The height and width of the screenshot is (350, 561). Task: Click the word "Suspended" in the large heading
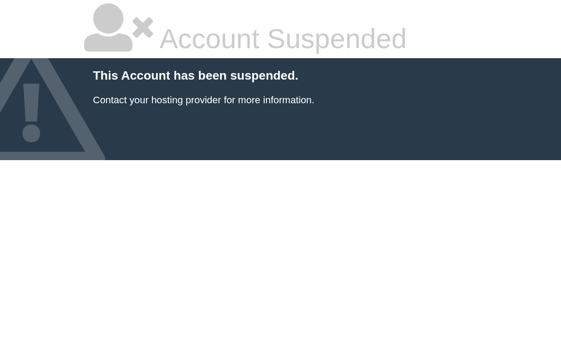click(337, 39)
